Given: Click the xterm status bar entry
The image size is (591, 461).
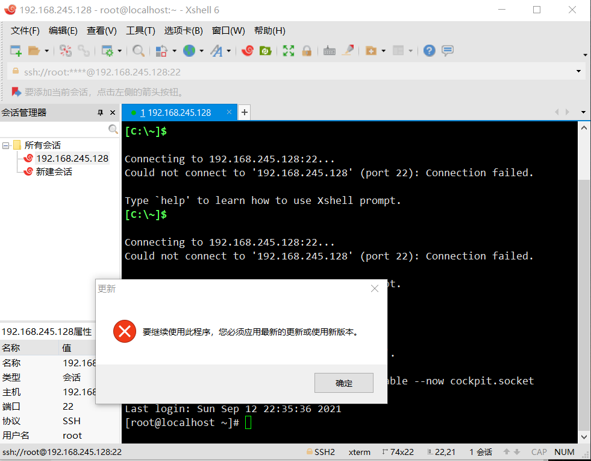Looking at the screenshot, I should 359,453.
